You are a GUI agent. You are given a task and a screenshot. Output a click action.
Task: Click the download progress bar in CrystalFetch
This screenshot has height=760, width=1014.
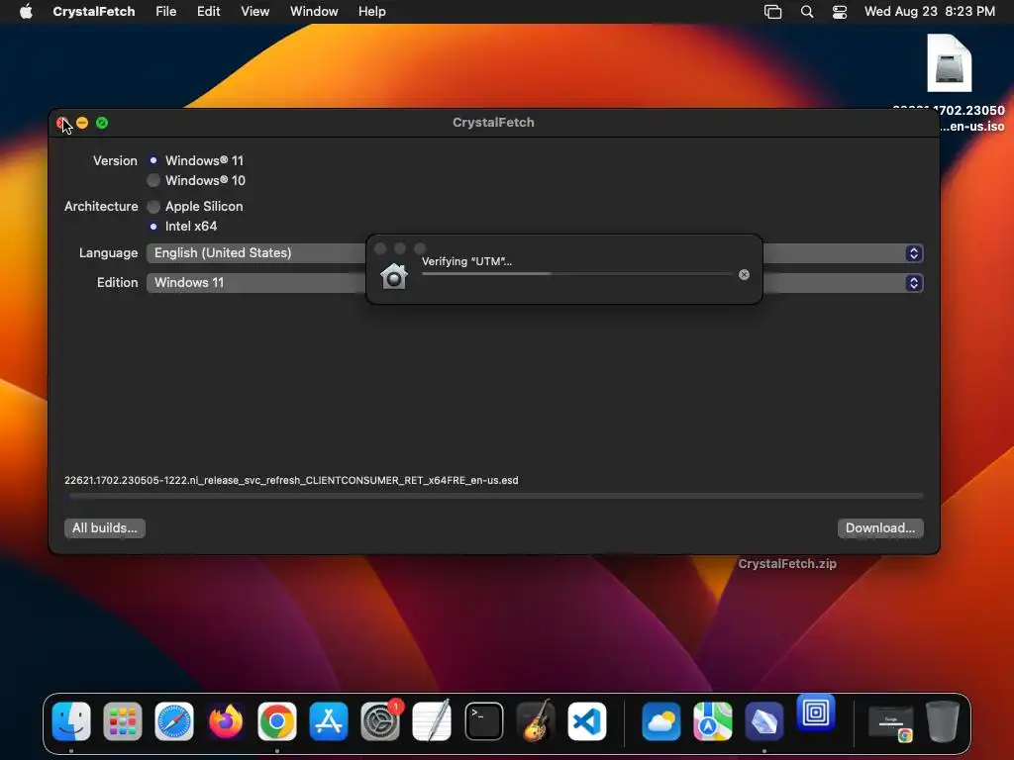point(496,496)
